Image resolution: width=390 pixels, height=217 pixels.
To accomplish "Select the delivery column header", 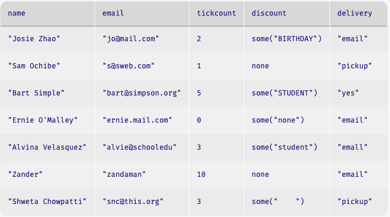I will pyautogui.click(x=358, y=13).
